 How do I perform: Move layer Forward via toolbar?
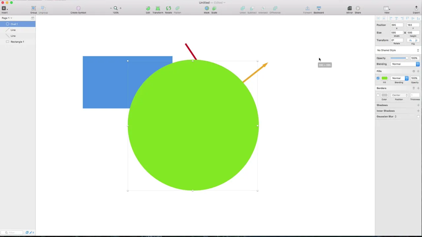(307, 8)
